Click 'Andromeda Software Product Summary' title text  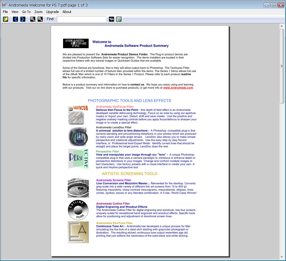137,46
